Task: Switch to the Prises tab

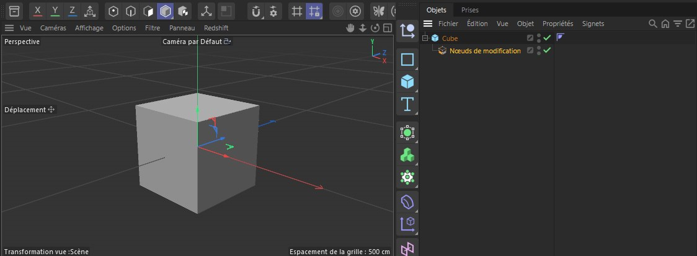Action: click(469, 10)
